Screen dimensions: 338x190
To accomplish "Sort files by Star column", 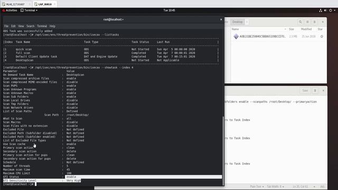I will pos(320,29).
